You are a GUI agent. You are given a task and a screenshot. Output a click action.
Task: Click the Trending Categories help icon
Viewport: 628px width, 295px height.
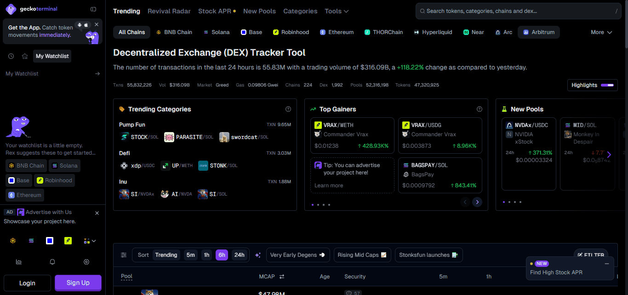[x=288, y=109]
